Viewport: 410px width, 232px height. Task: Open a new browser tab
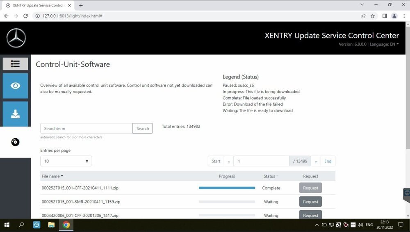tap(81, 5)
